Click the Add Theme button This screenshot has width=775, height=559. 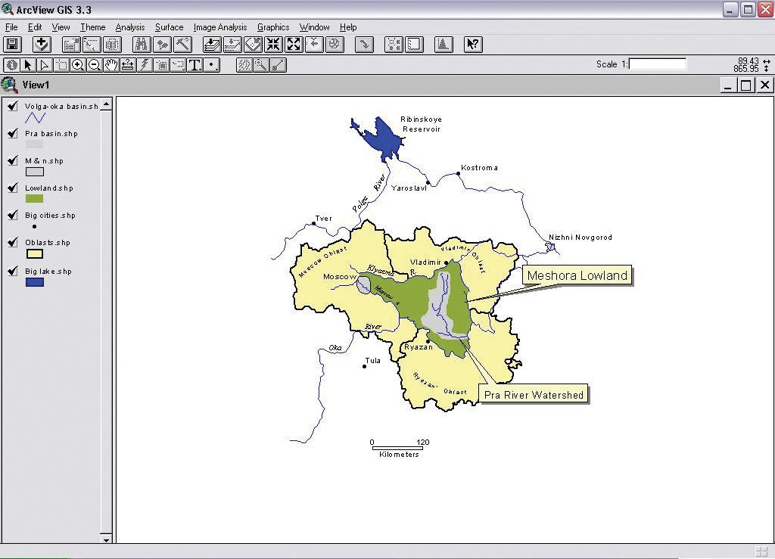coord(42,45)
